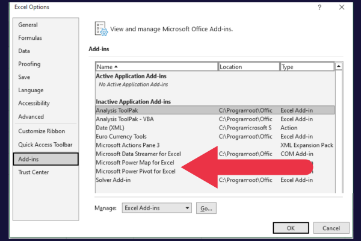
Task: Click the help question mark icon
Action: coord(319,7)
